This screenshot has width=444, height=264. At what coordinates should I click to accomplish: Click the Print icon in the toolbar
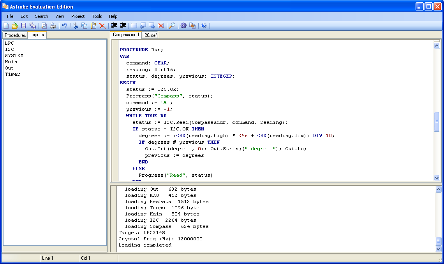pyautogui.click(x=53, y=26)
